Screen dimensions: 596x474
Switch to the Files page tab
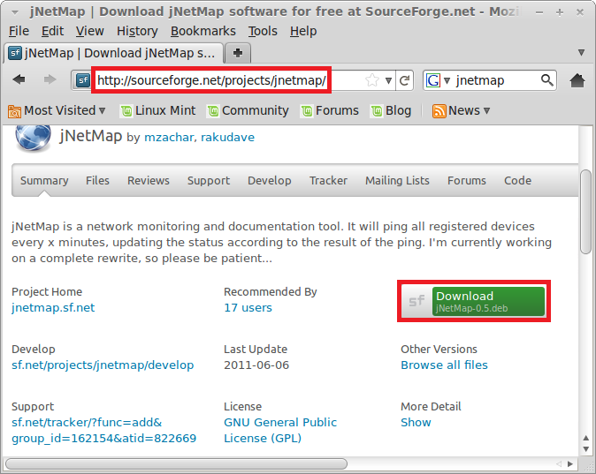pyautogui.click(x=97, y=181)
